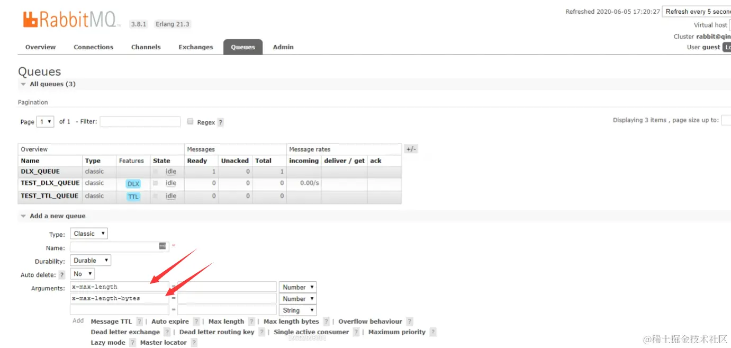This screenshot has width=731, height=348.
Task: Open the Number type dropdown for x-max-length
Action: click(x=298, y=287)
